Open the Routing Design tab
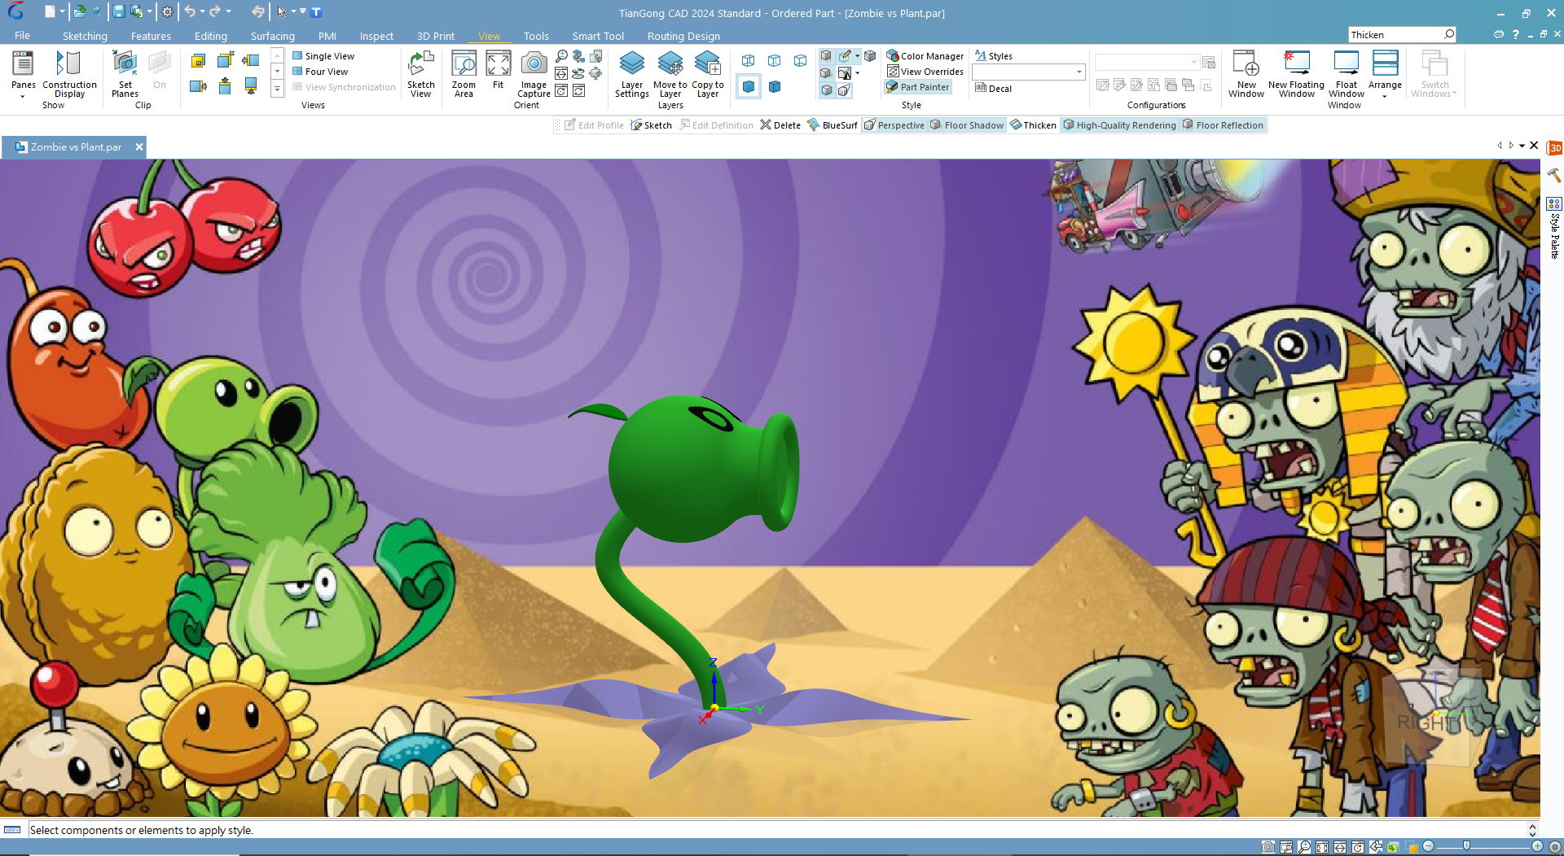This screenshot has height=856, width=1564. point(683,36)
